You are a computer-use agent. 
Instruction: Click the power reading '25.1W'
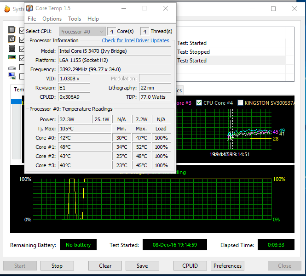coord(102,119)
